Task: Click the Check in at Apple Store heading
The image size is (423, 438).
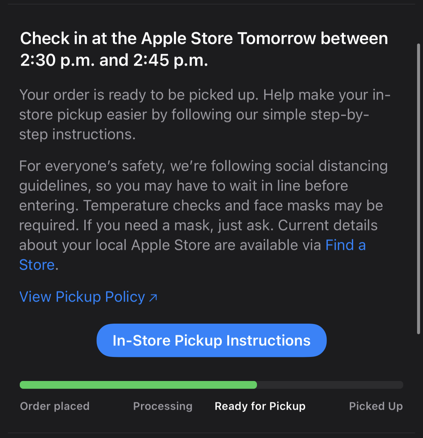Action: pyautogui.click(x=204, y=39)
